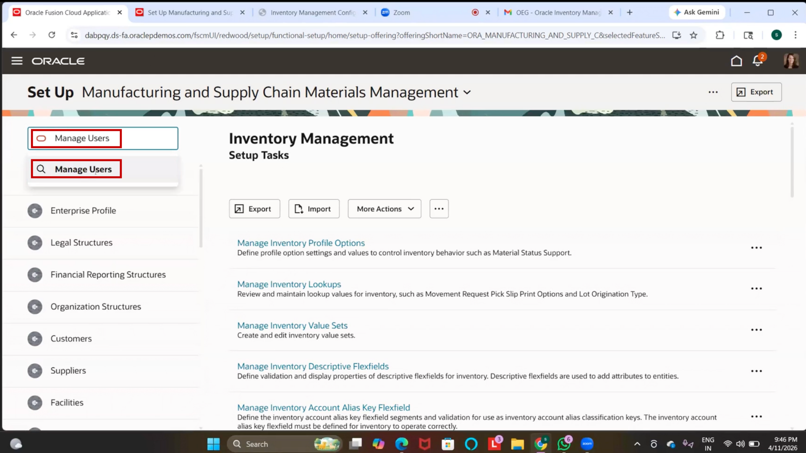Open row actions for Inventory Descriptive Flexfields
This screenshot has width=806, height=453.
(756, 371)
